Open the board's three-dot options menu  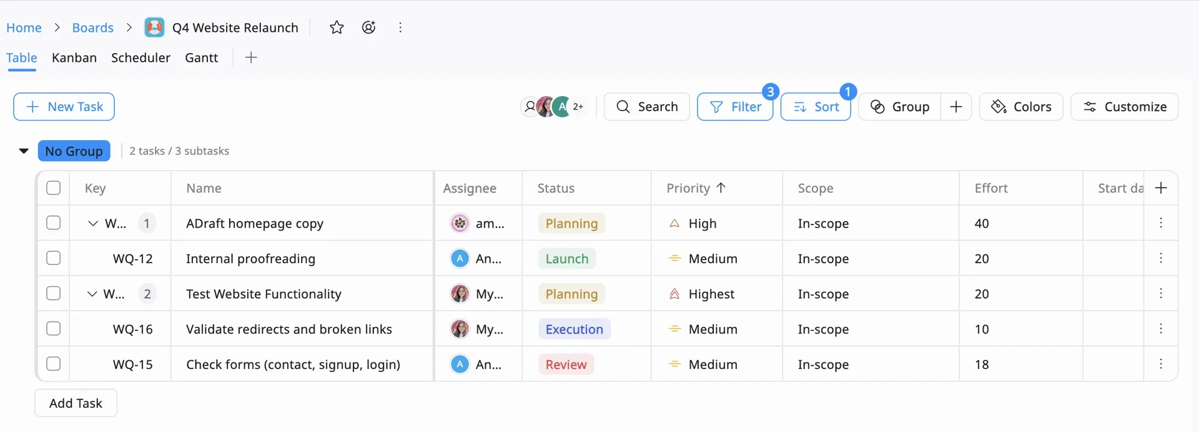(400, 27)
